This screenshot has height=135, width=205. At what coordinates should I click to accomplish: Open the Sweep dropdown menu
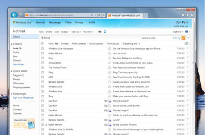click(x=65, y=32)
